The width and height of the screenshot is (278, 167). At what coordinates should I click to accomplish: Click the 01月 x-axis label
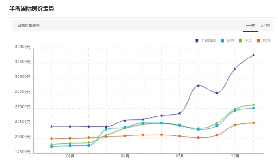point(70,156)
